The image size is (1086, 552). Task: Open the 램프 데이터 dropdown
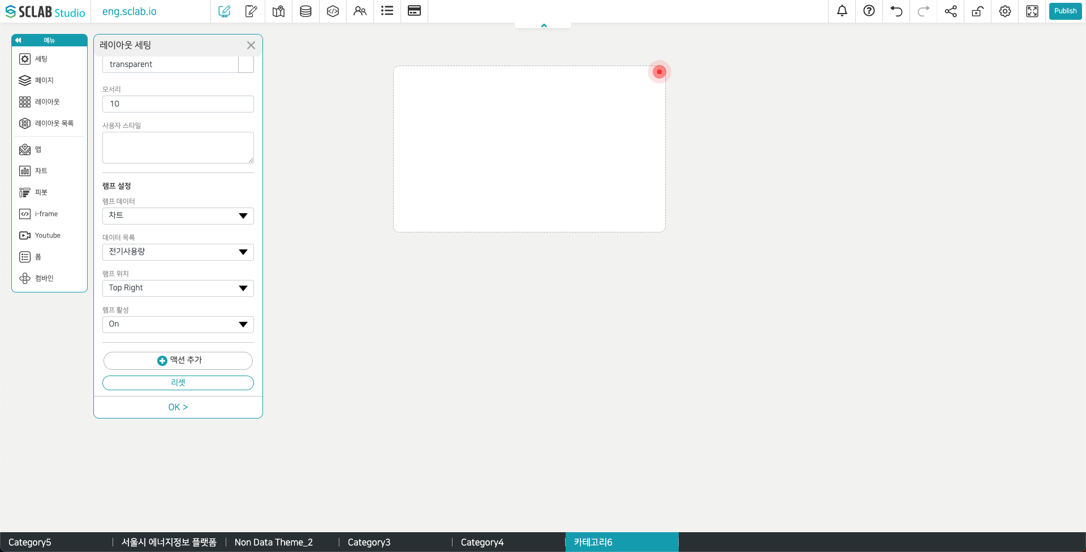click(178, 215)
